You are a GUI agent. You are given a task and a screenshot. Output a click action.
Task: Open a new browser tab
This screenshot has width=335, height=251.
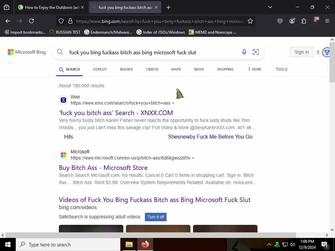pyautogui.click(x=168, y=8)
